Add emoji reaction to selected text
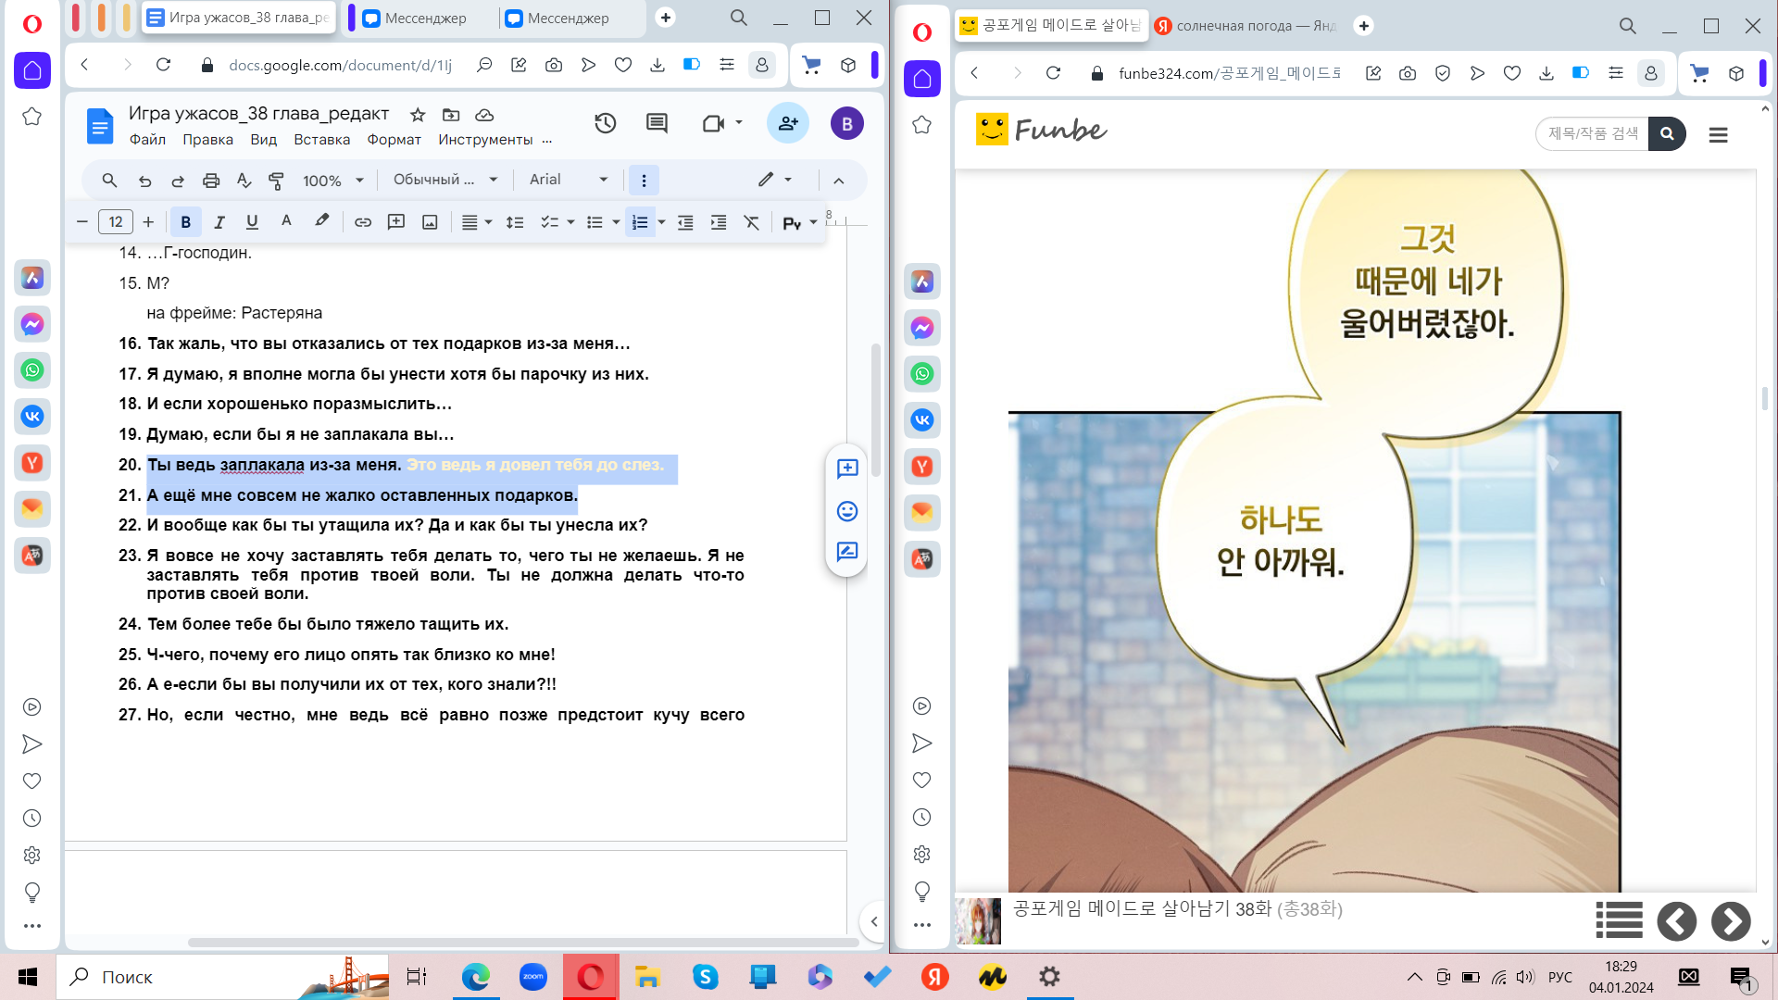This screenshot has height=1000, width=1778. 846,511
